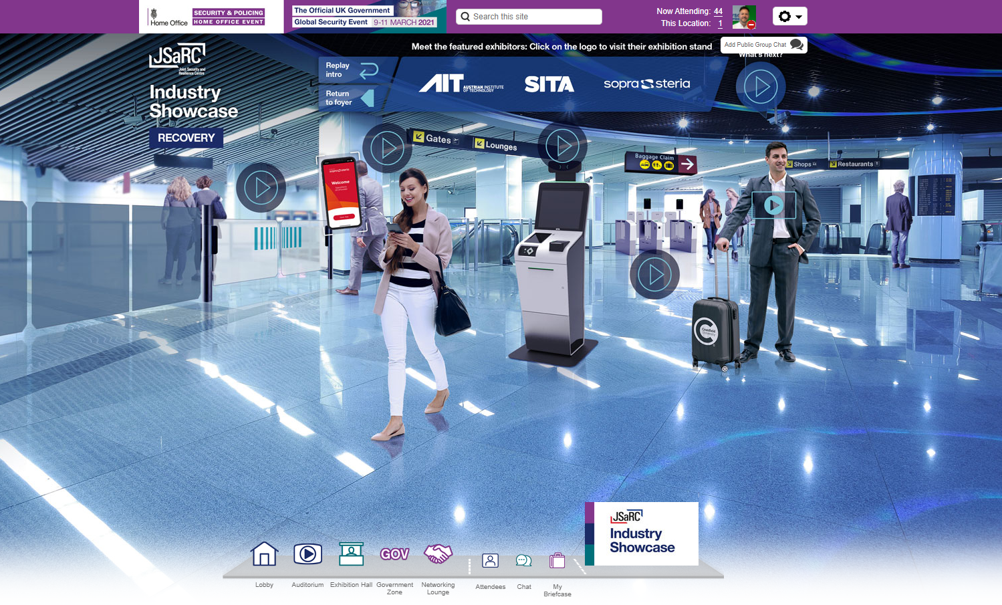This screenshot has width=1002, height=605.
Task: Open My Briefcase
Action: point(557,561)
